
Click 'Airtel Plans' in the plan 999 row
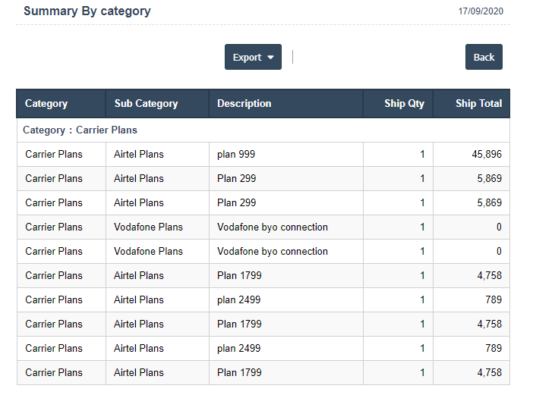[139, 155]
